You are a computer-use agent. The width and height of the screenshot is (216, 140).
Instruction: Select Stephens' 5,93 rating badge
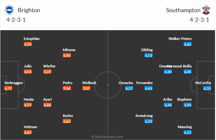[x=188, y=105]
